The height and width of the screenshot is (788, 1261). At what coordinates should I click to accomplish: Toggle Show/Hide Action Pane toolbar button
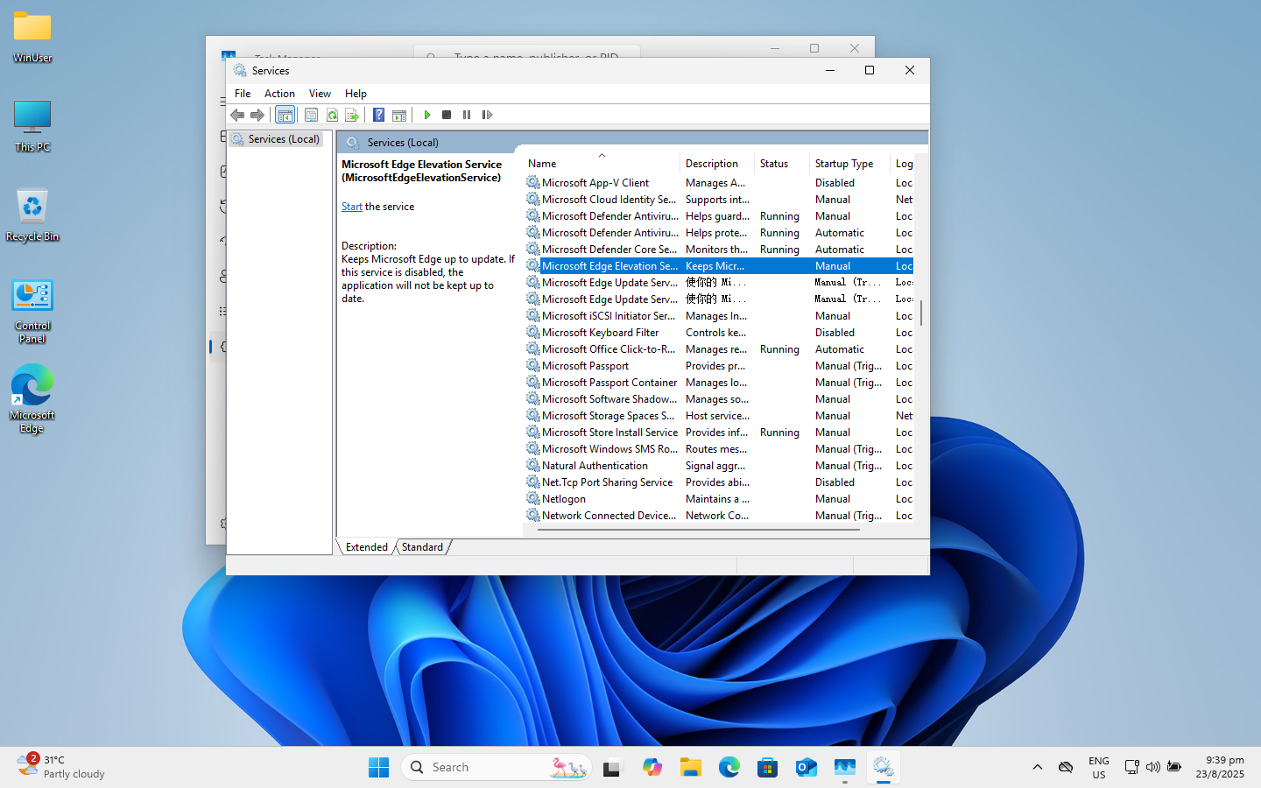[399, 115]
